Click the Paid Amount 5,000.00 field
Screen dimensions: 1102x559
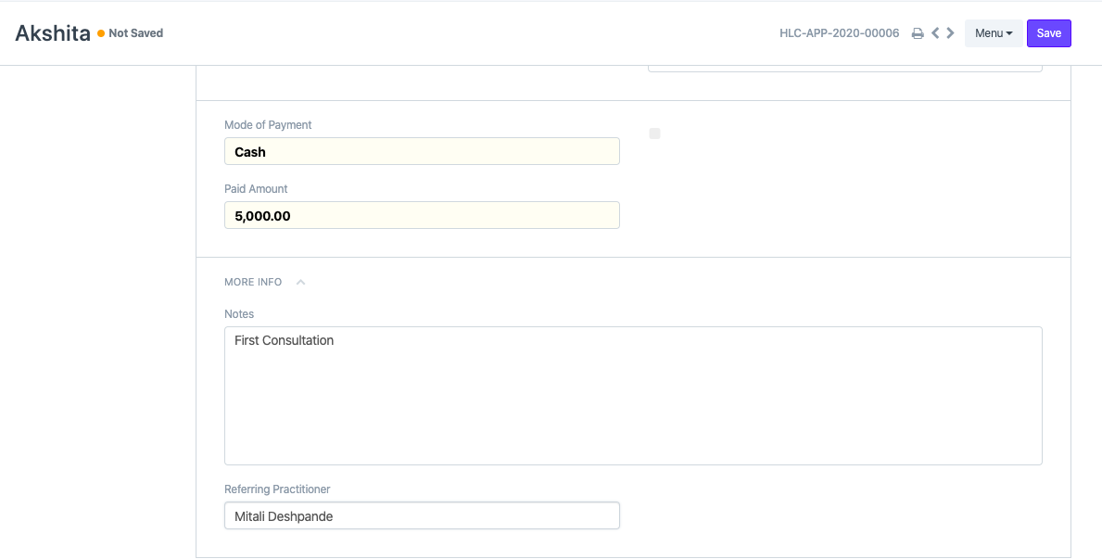click(422, 216)
